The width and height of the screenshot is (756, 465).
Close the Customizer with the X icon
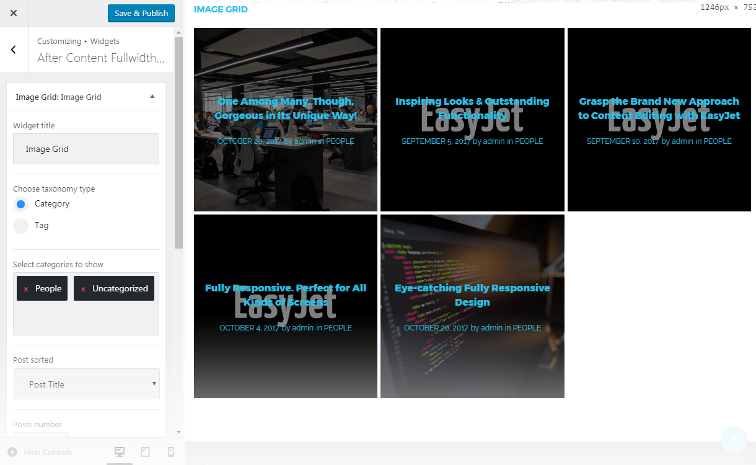point(14,13)
